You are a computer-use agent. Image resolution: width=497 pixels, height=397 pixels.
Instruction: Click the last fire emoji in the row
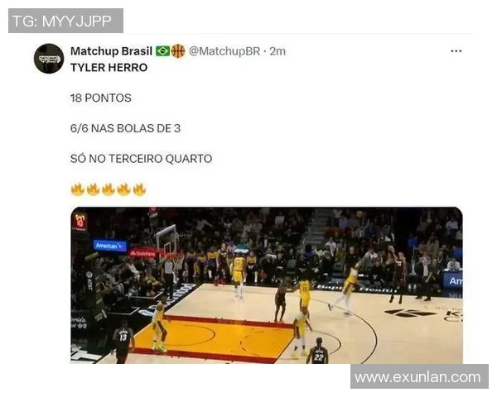139,189
